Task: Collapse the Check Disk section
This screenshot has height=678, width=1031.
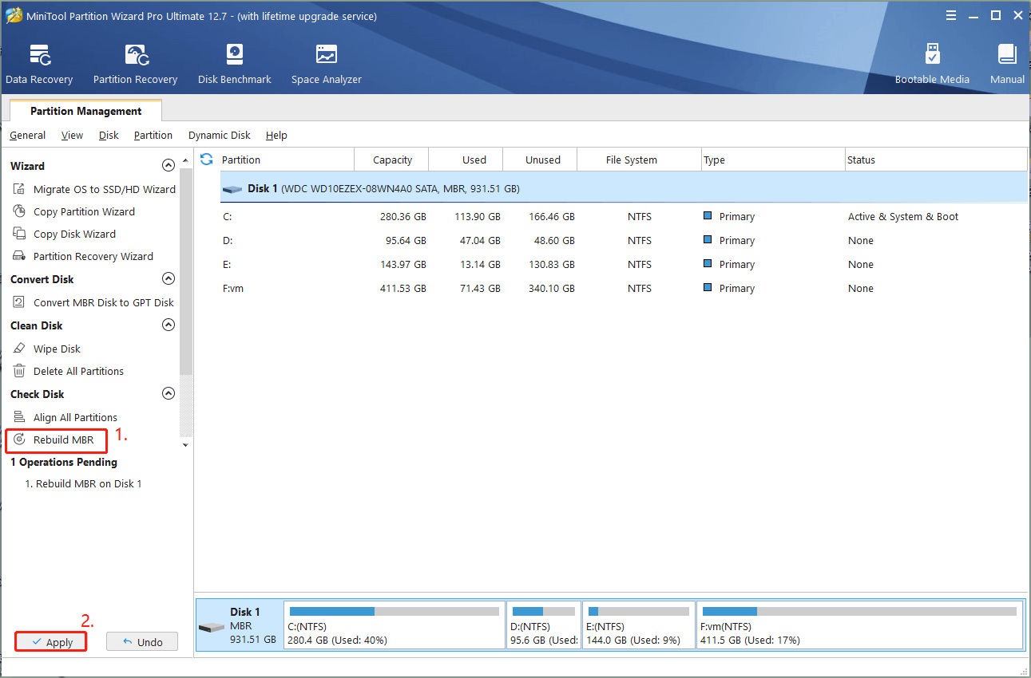Action: tap(168, 394)
